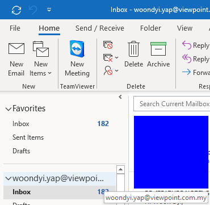Image resolution: width=210 pixels, height=205 pixels.
Task: Click the Forward arrow button
Action: pyautogui.click(x=196, y=72)
